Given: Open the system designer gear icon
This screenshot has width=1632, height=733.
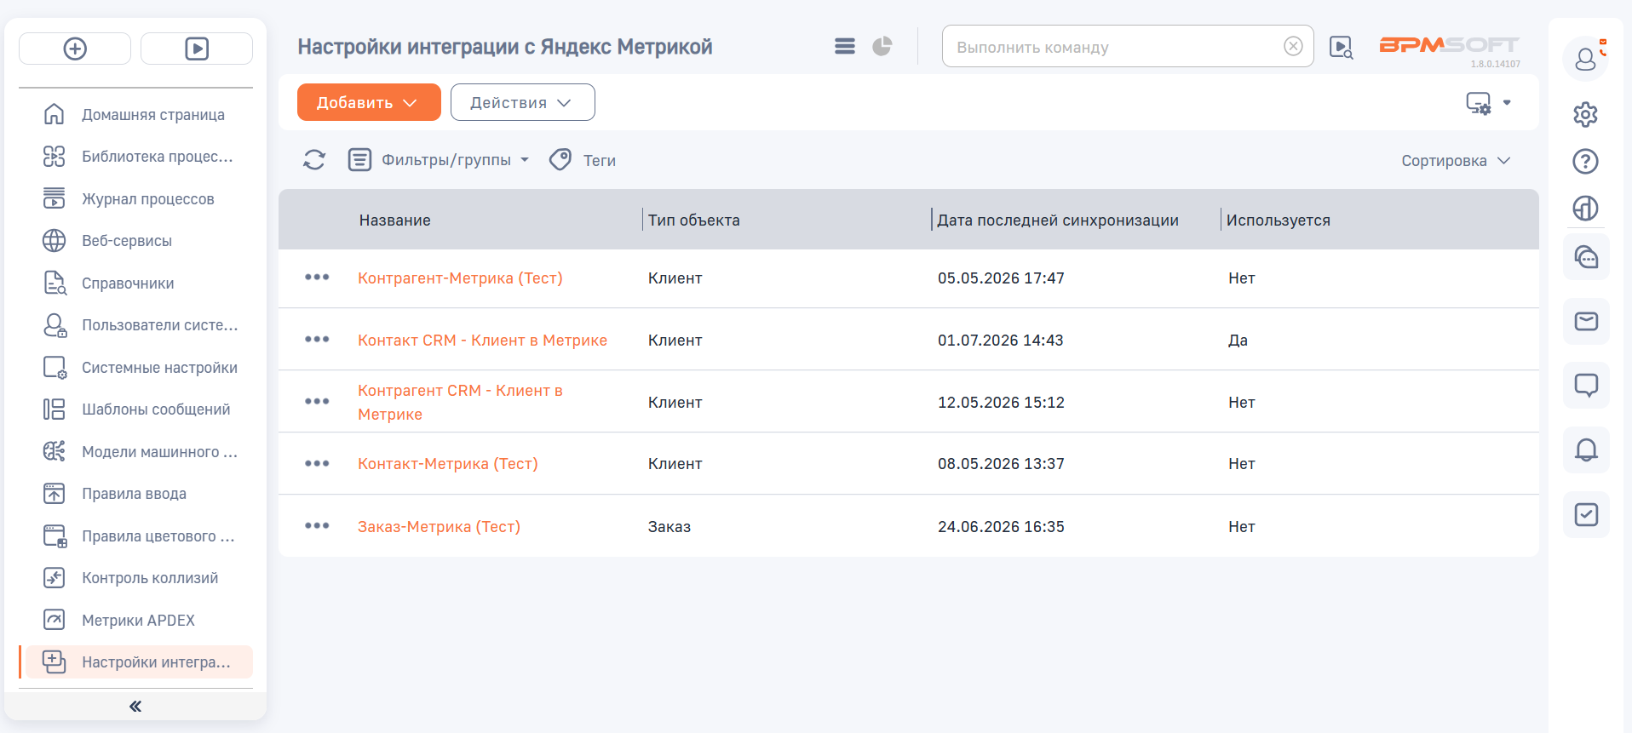Looking at the screenshot, I should pos(1585,114).
